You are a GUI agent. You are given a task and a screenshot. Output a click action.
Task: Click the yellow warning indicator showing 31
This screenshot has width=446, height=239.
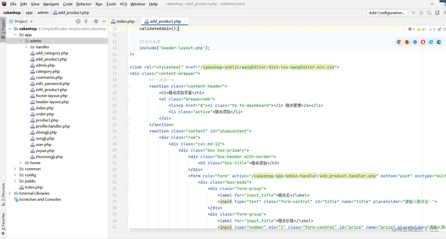coord(422,29)
